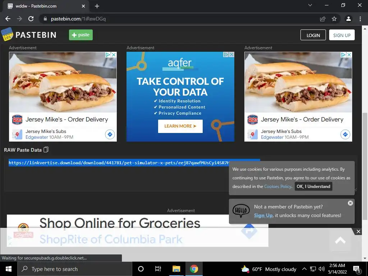Create a new paste with green button
368x276 pixels.
[x=81, y=35]
